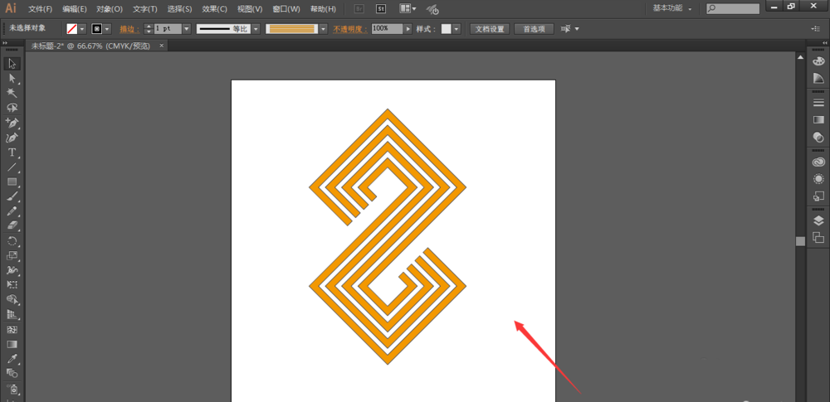Select the Rotate tool

12,241
